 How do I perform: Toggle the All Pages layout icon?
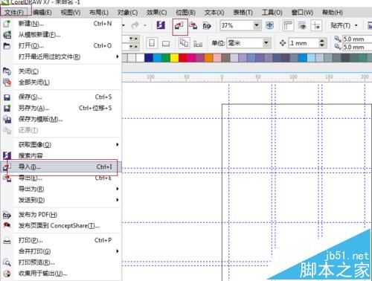[x=184, y=43]
